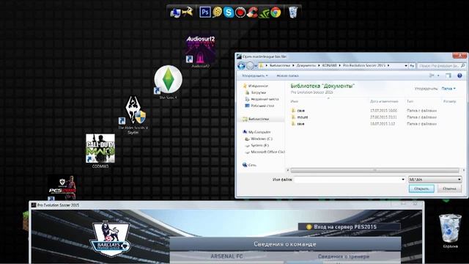Screen dimensions: 469x264
Task: Click the Back arrow in the Open dialog
Action: click(x=241, y=65)
